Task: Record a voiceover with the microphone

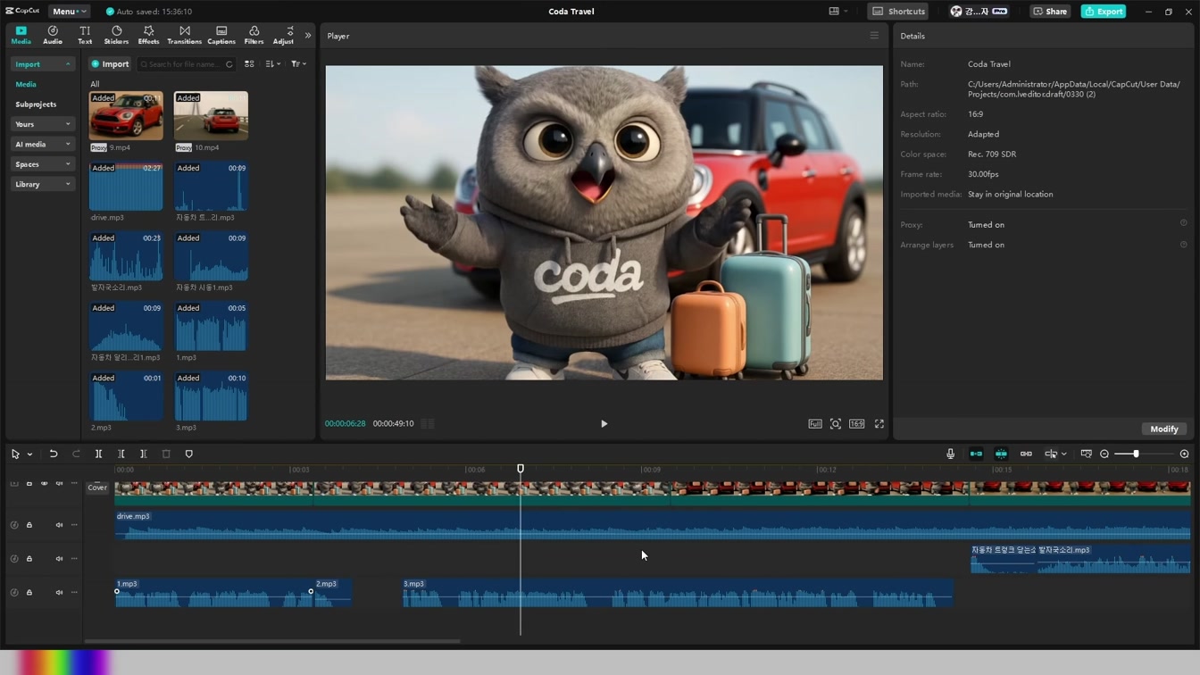Action: [950, 454]
